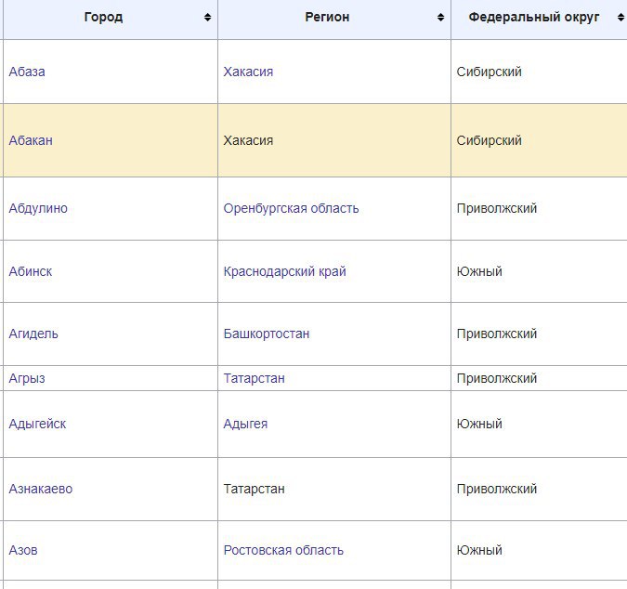Visit the Адыгейск city link
This screenshot has height=589, width=627.
pos(37,425)
